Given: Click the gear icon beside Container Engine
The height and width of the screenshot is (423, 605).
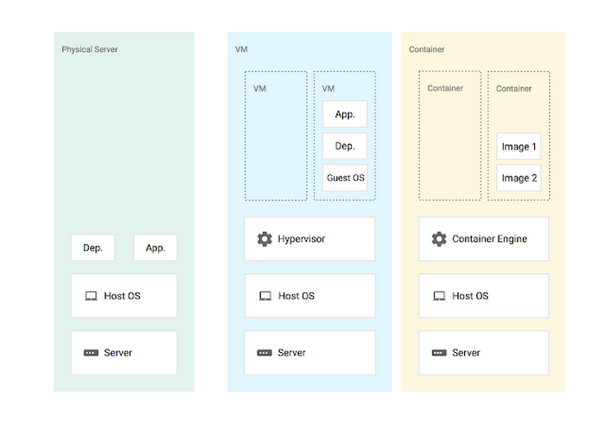Looking at the screenshot, I should (439, 239).
